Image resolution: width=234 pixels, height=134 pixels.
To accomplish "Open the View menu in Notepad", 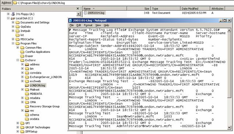I will pyautogui.click(x=98, y=25).
